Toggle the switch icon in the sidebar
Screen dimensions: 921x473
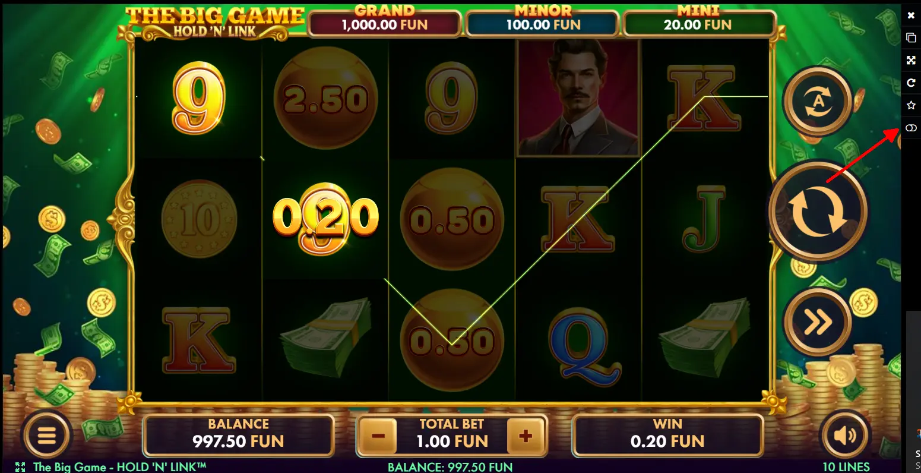pyautogui.click(x=911, y=128)
